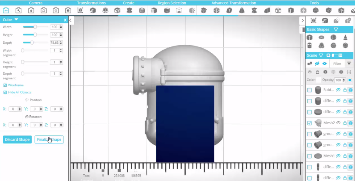This screenshot has width=355, height=181.
Task: Apply the bend transformation tool
Action: pyautogui.click(x=267, y=10)
